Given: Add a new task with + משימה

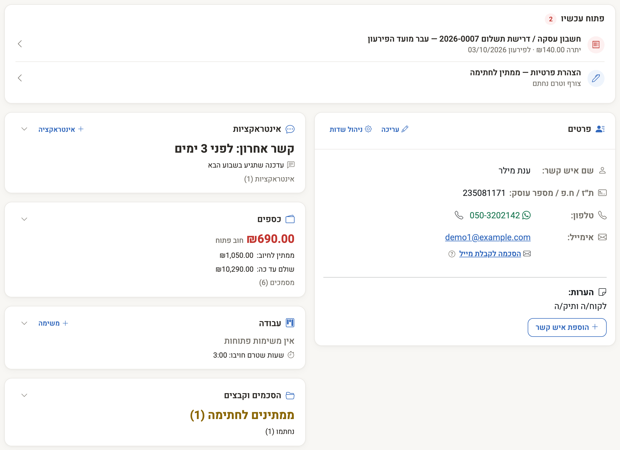Looking at the screenshot, I should click(53, 323).
